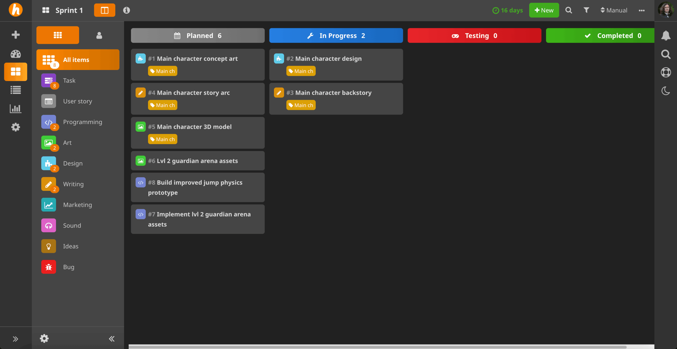Click the help lifebuoy icon
Viewport: 677px width, 349px height.
(x=666, y=72)
